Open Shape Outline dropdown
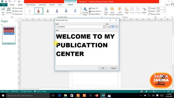 coord(95,11)
